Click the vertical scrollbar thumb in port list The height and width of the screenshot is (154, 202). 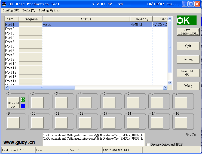(x=170, y=47)
